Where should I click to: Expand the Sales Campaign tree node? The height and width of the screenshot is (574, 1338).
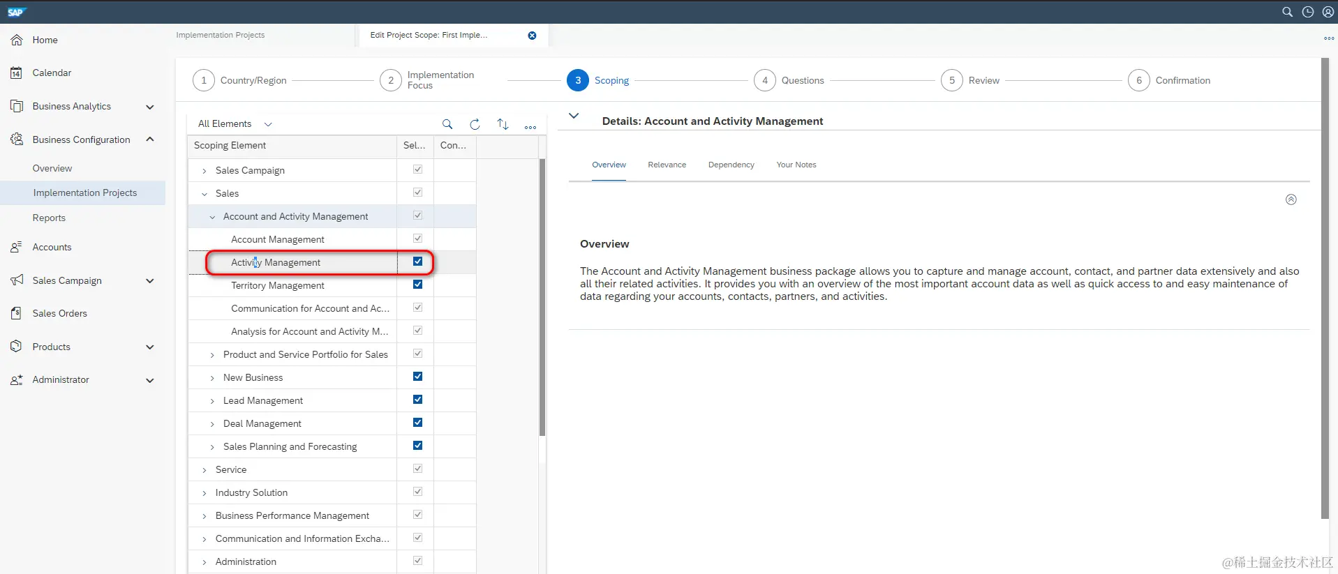click(204, 171)
